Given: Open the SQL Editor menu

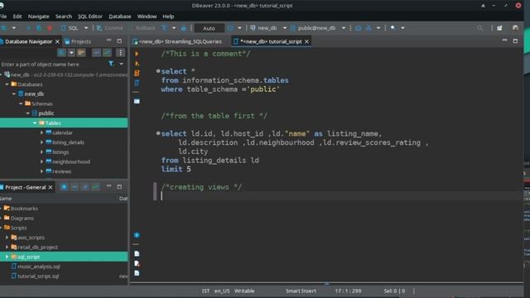Looking at the screenshot, I should pyautogui.click(x=90, y=17).
